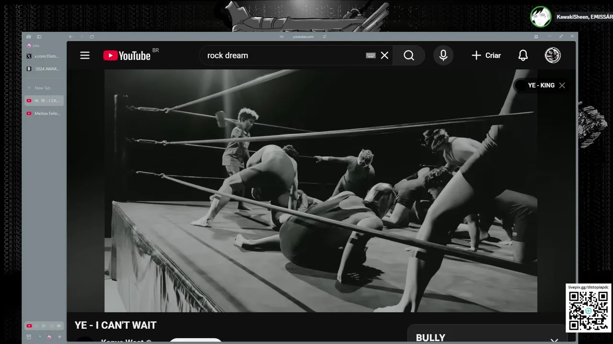Go to the YouTube home logo
Image resolution: width=613 pixels, height=344 pixels.
point(127,55)
